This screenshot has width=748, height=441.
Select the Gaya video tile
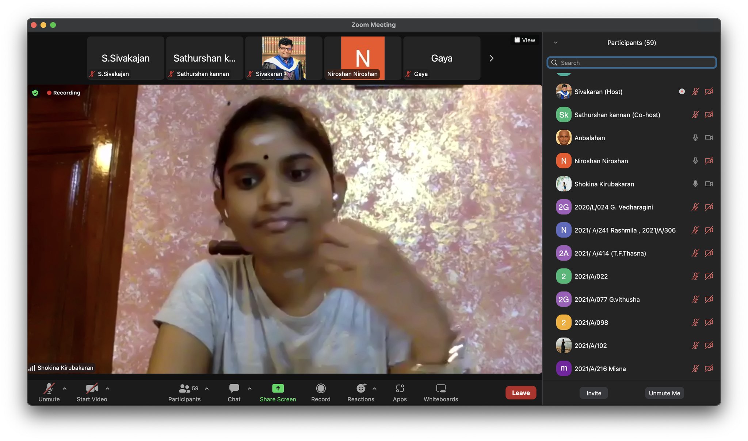(442, 58)
